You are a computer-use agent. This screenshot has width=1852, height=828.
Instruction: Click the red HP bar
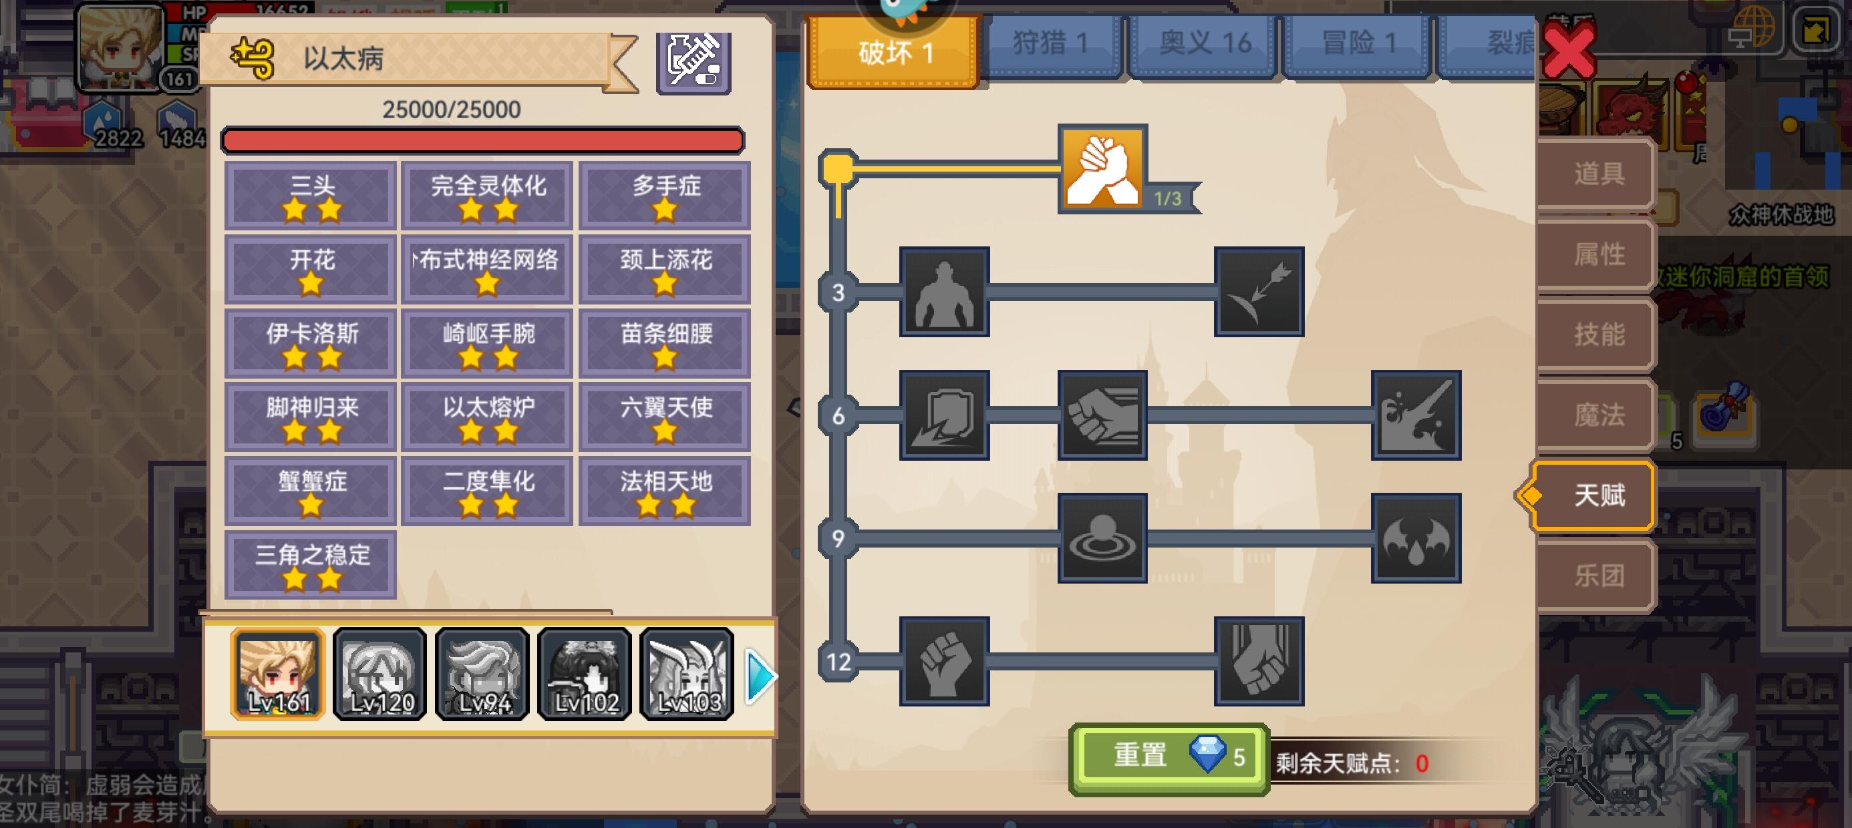[482, 140]
